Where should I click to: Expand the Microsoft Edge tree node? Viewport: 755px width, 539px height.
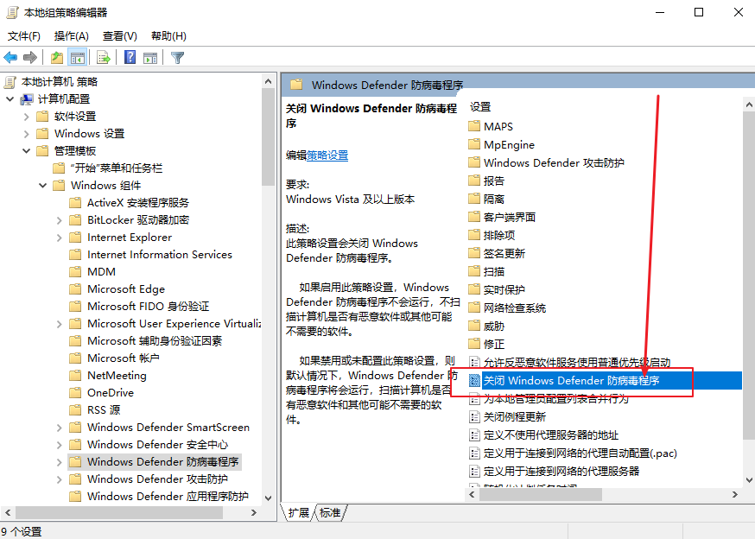coord(57,289)
